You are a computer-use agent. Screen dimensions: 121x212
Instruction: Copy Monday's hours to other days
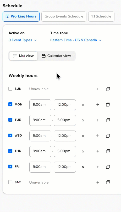(x=108, y=104)
